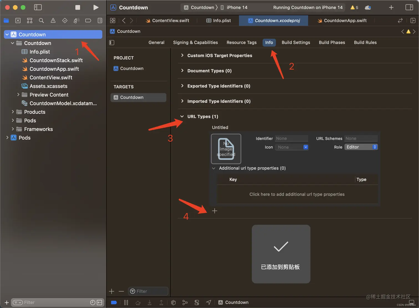
Task: Expand the Preview Content folder
Action: point(18,95)
